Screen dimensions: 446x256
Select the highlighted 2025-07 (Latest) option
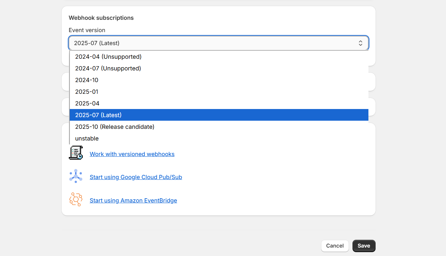98,115
